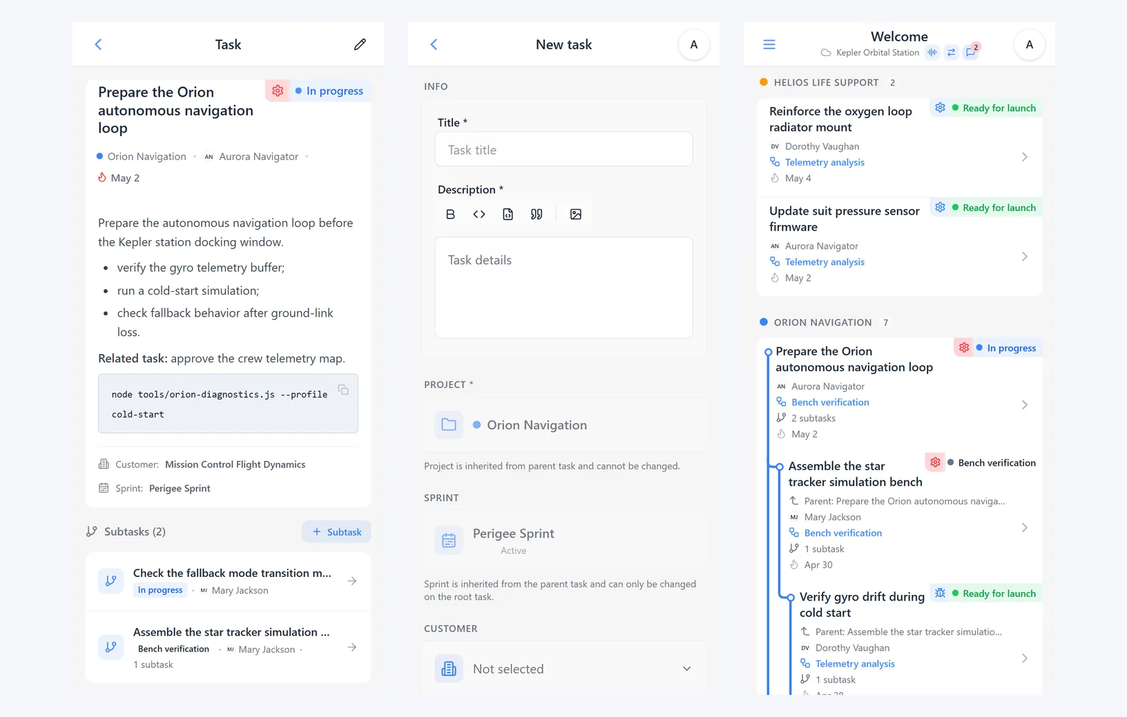
Task: Insert a quote in Description toolbar
Action: [537, 215]
